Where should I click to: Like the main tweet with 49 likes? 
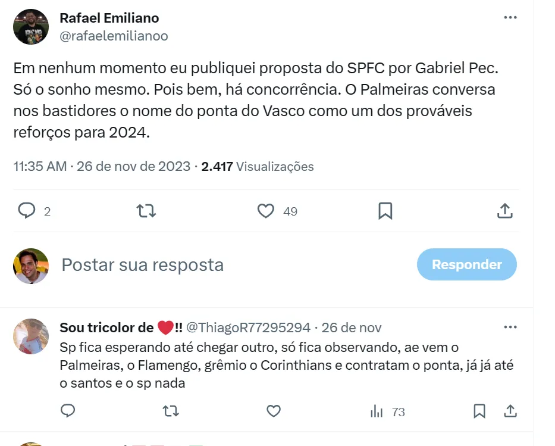point(266,211)
